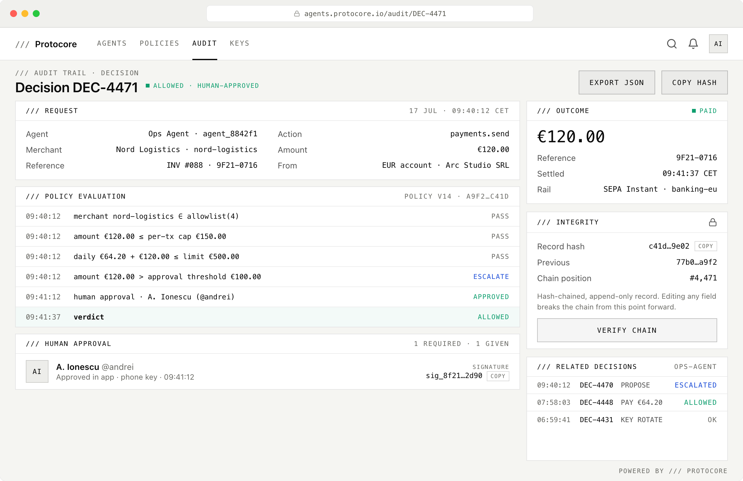The image size is (743, 481).
Task: Click the 1 REQUIRED · 1 GIVEN label
Action: (461, 344)
